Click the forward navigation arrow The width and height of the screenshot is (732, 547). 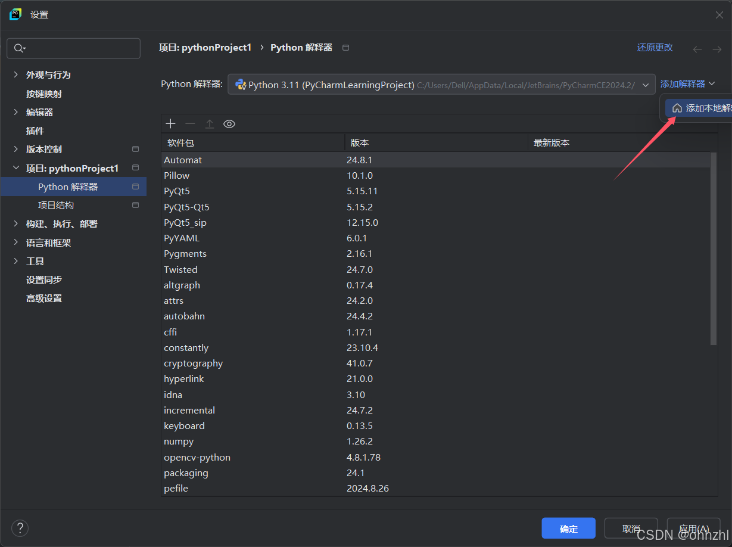717,49
